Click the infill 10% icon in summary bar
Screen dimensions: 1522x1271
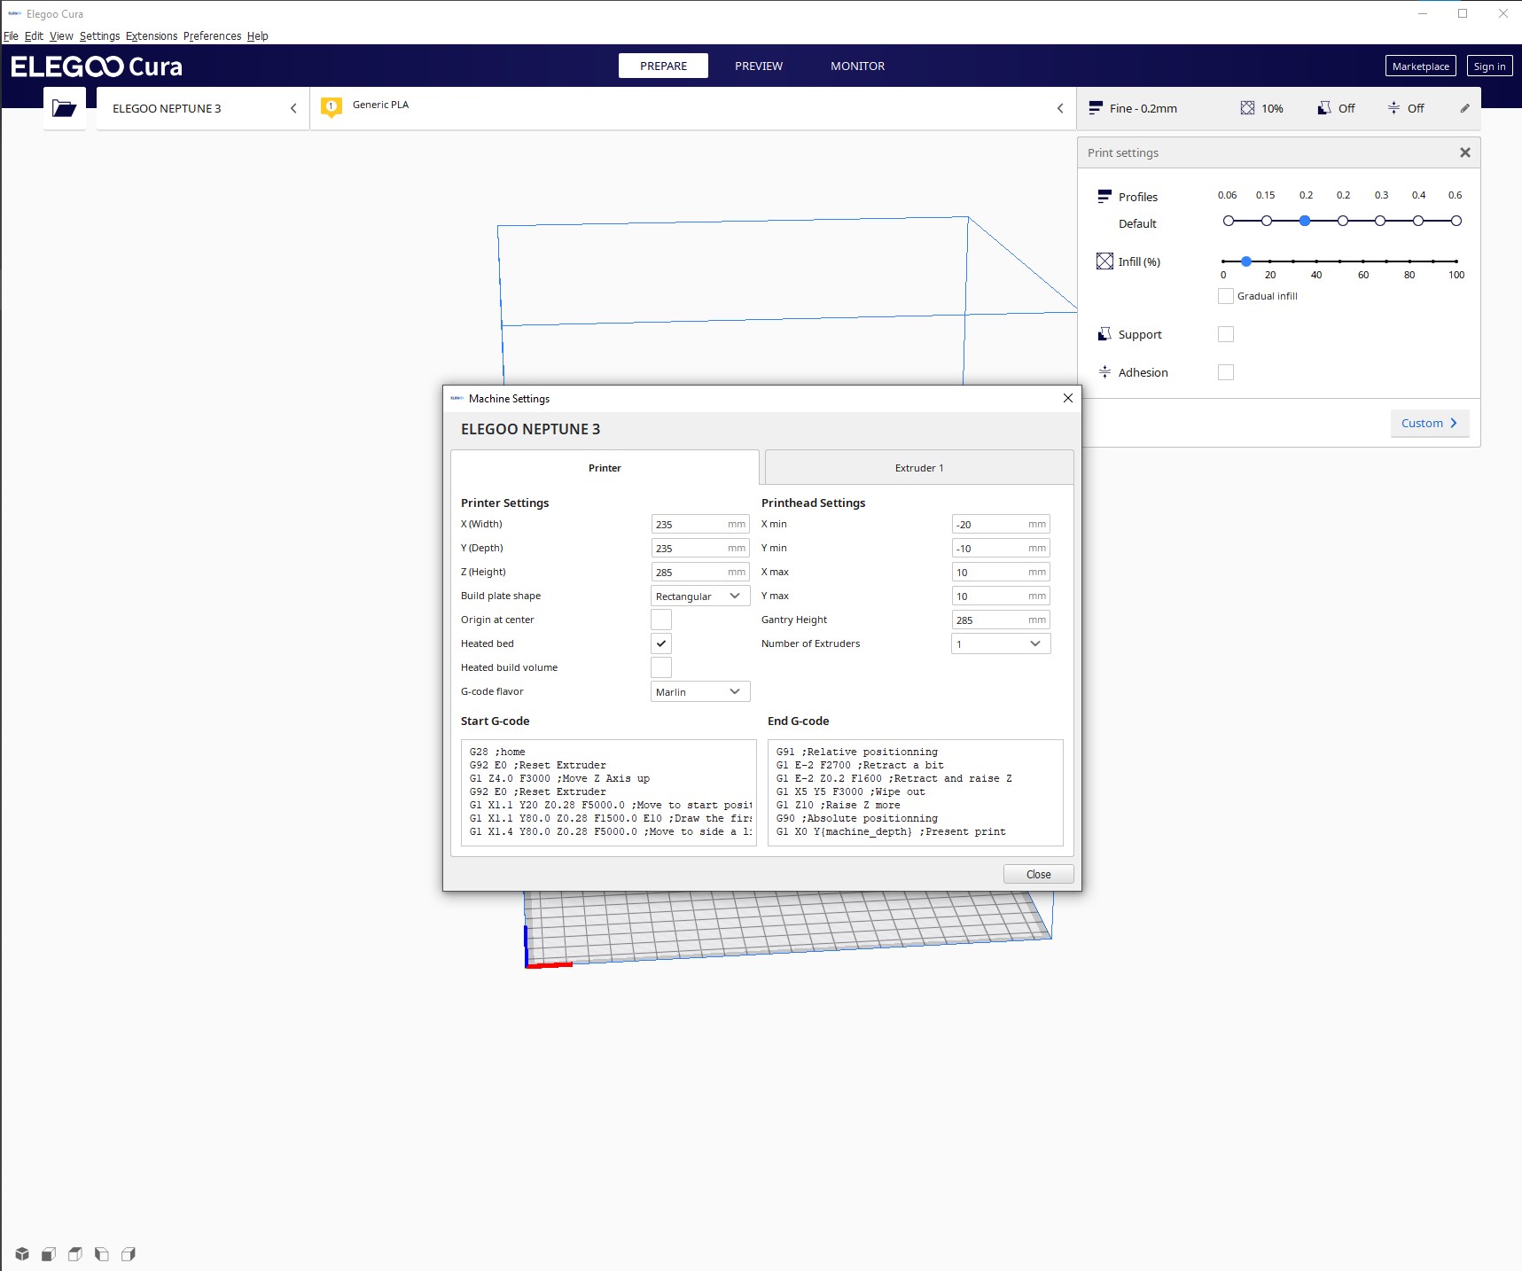[1247, 108]
